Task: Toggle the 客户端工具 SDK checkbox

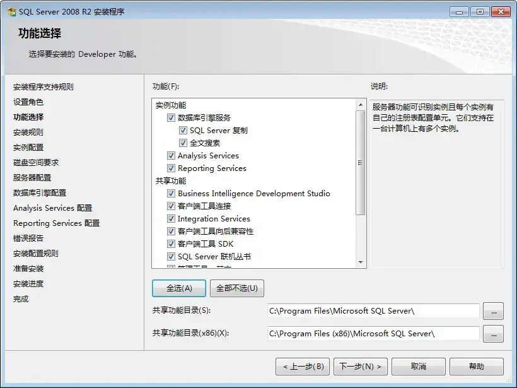Action: 171,244
